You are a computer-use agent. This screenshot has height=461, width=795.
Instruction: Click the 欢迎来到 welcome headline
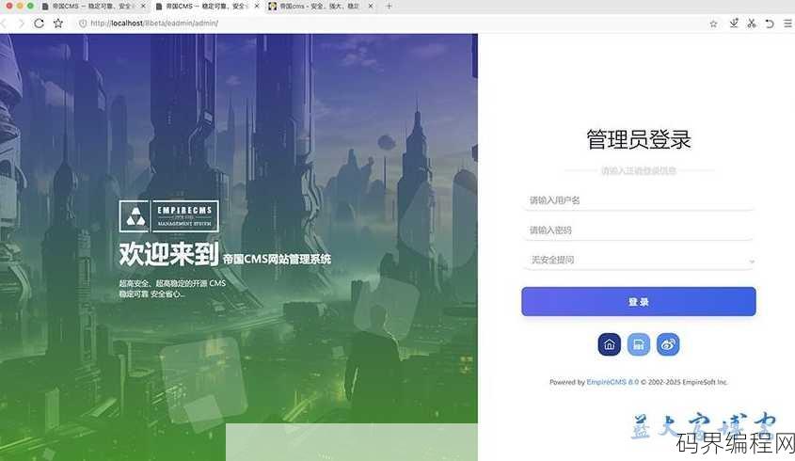[168, 254]
